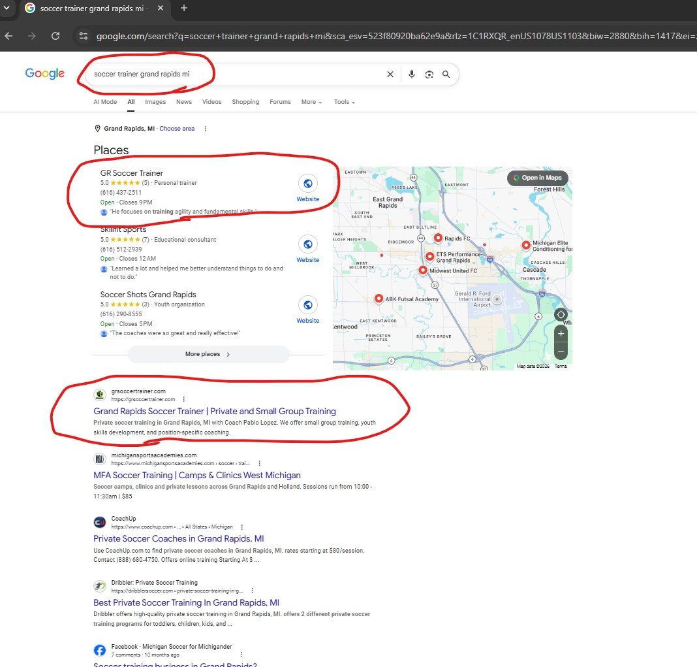The height and width of the screenshot is (667, 697).
Task: Click More places button
Action: click(x=208, y=354)
